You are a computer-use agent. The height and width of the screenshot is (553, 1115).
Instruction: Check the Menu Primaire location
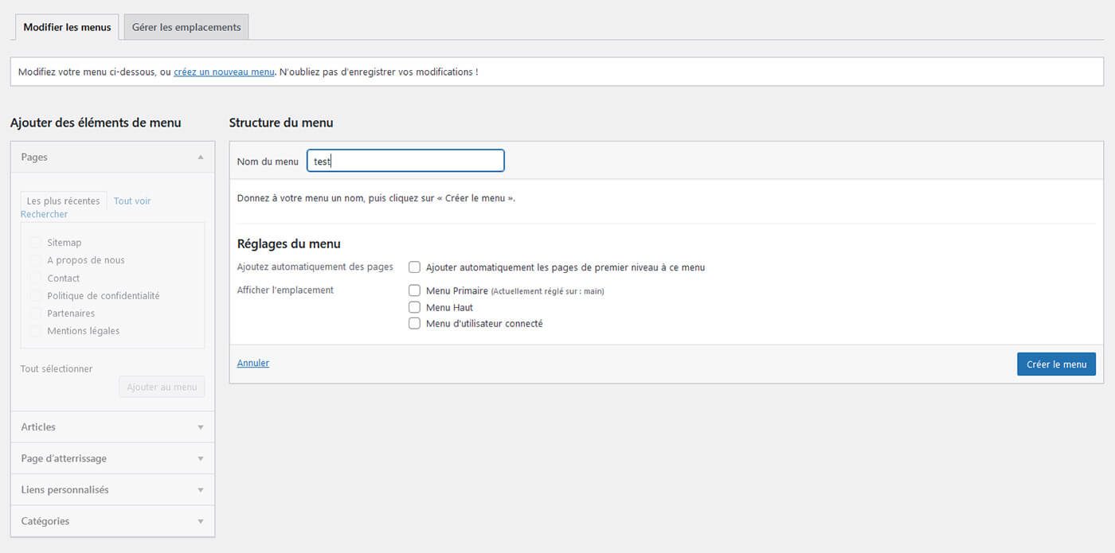414,290
